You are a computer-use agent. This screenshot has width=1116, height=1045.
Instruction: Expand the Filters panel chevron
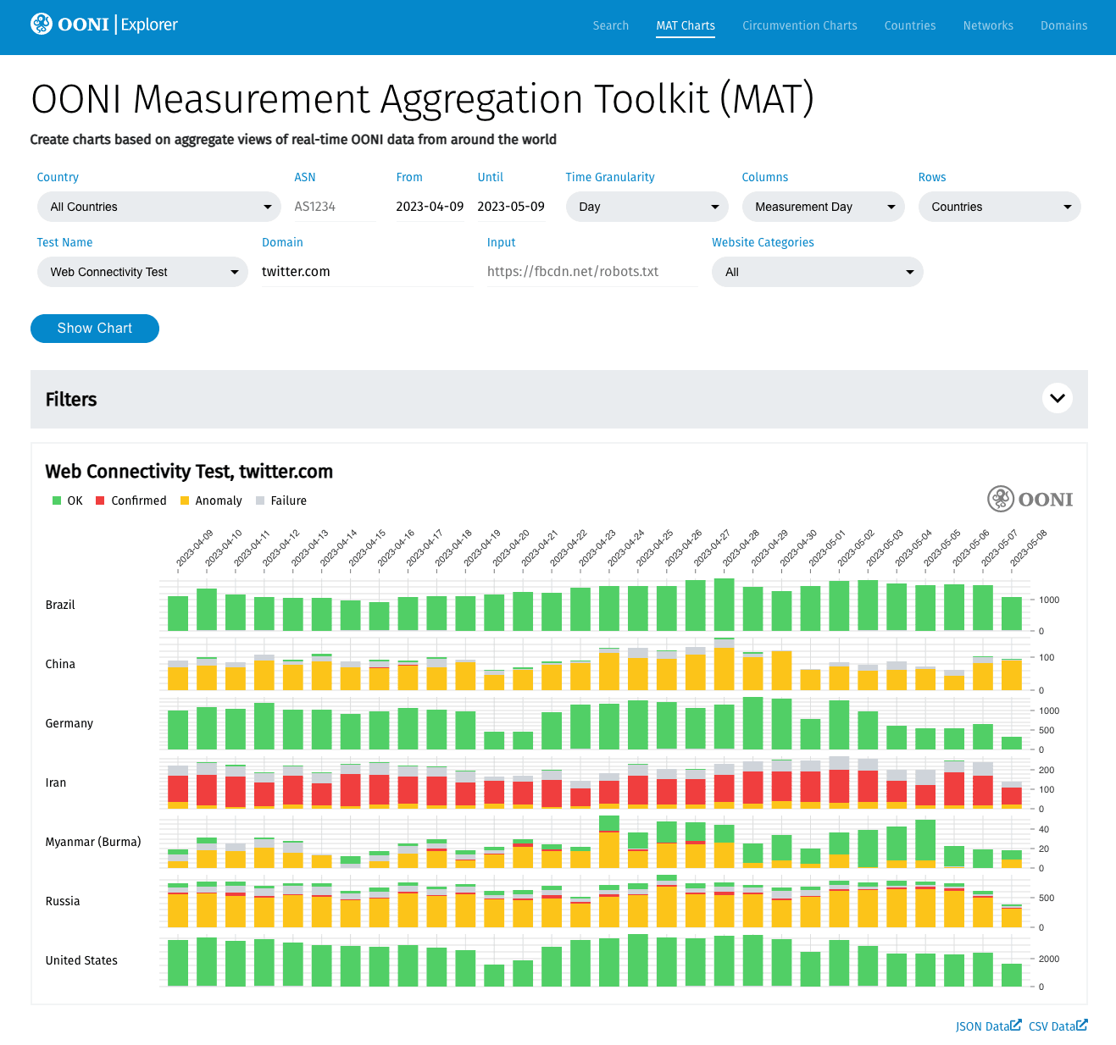(x=1057, y=399)
